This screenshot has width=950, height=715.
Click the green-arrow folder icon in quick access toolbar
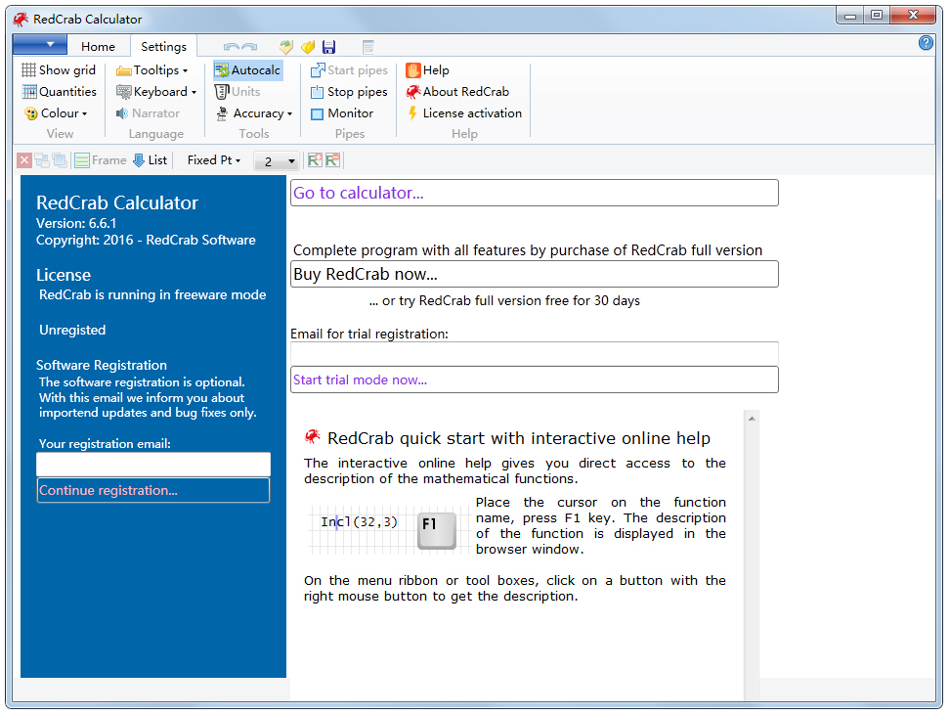286,47
